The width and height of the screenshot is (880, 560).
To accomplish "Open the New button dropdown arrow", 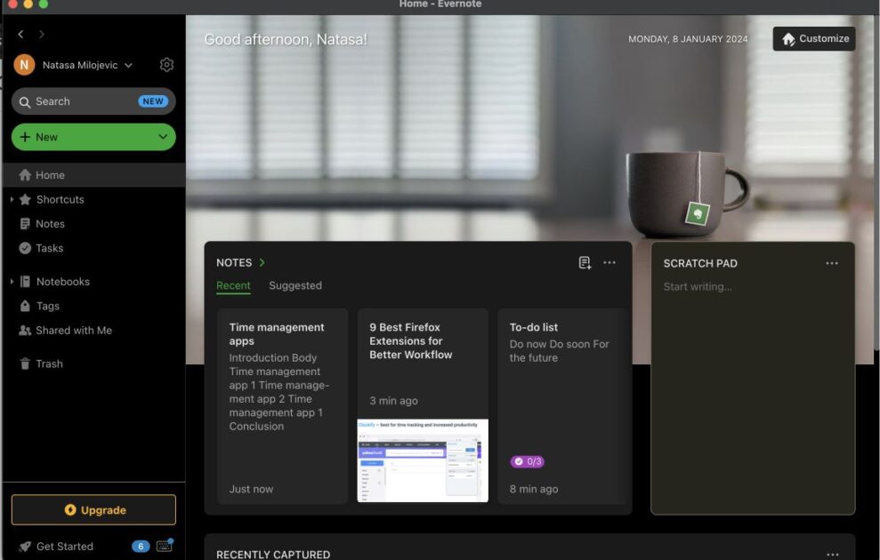I will tap(163, 137).
